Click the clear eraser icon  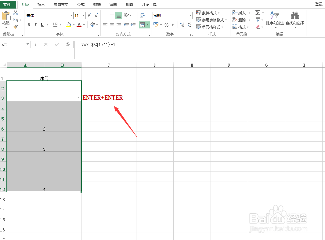click(x=258, y=27)
